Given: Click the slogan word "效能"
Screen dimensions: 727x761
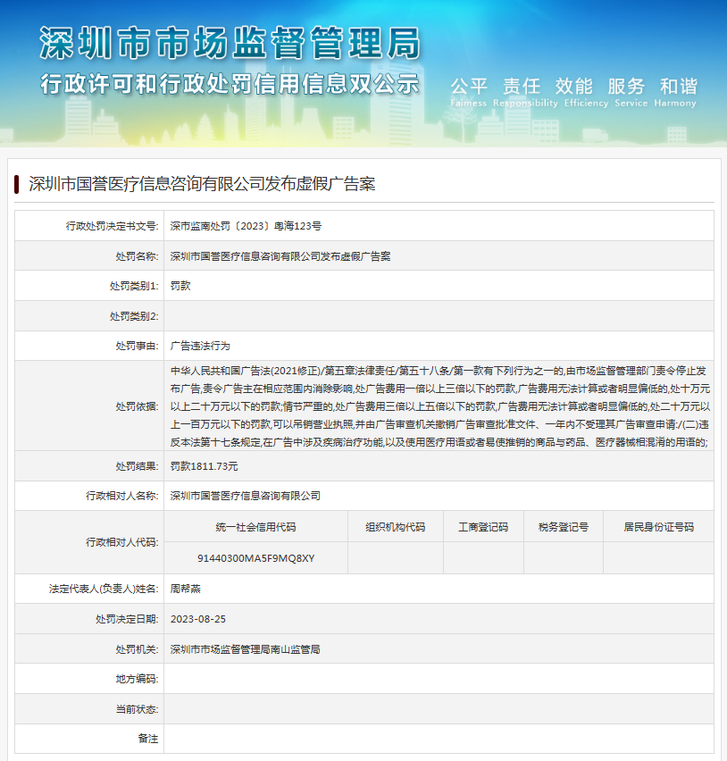Looking at the screenshot, I should point(573,87).
